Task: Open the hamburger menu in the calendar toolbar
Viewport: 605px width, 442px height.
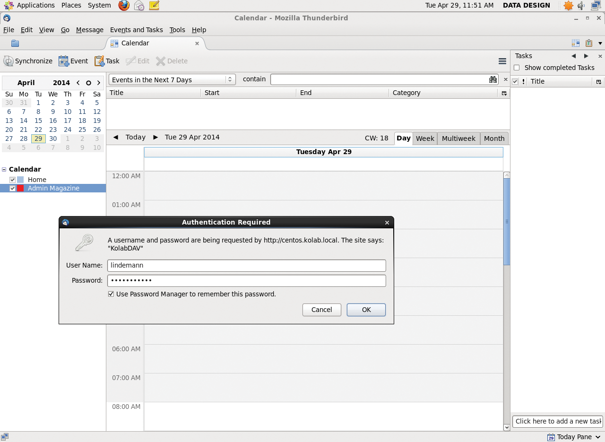Action: point(502,61)
